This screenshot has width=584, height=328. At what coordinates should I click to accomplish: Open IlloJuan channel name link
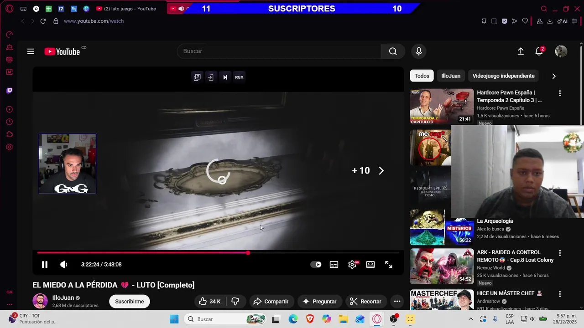63,298
